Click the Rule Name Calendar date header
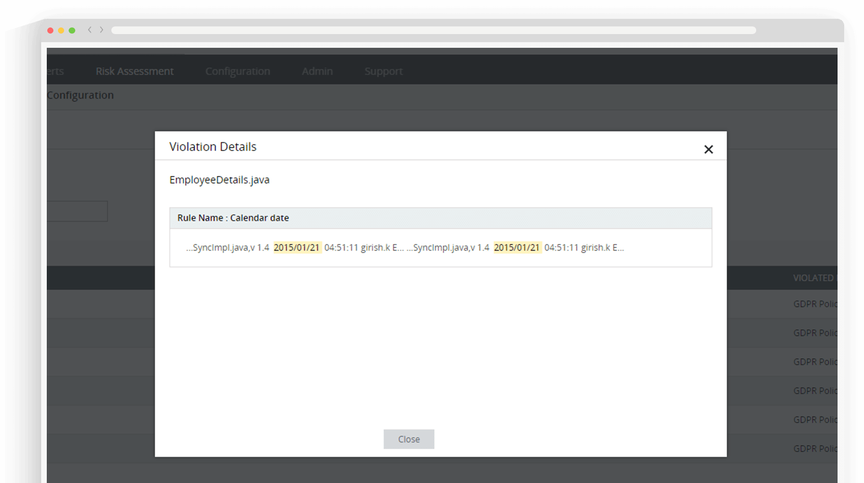The width and height of the screenshot is (864, 483). point(233,218)
